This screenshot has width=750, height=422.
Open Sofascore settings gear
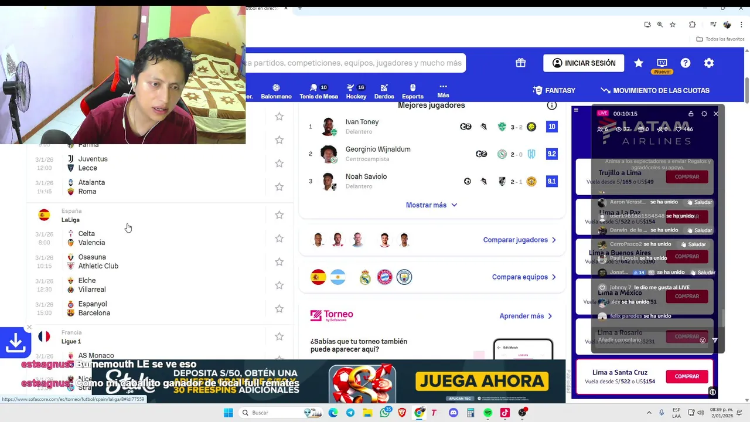point(709,63)
